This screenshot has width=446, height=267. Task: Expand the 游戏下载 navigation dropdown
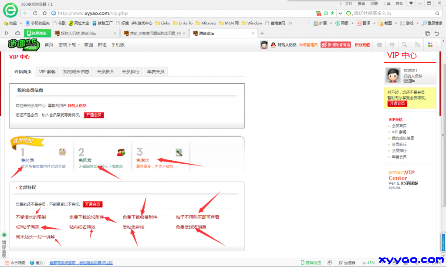pyautogui.click(x=69, y=44)
